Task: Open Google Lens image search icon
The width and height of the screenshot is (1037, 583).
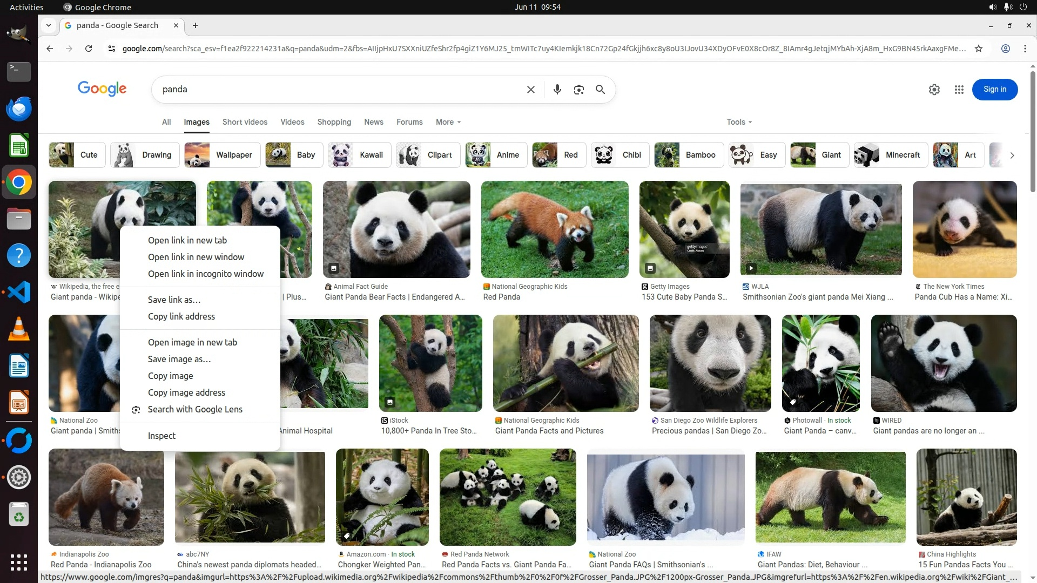Action: tap(578, 90)
